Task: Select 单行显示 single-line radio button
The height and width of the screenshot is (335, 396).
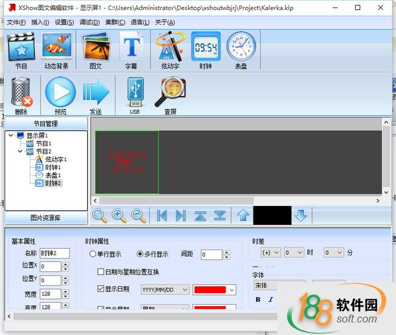Action: click(93, 254)
